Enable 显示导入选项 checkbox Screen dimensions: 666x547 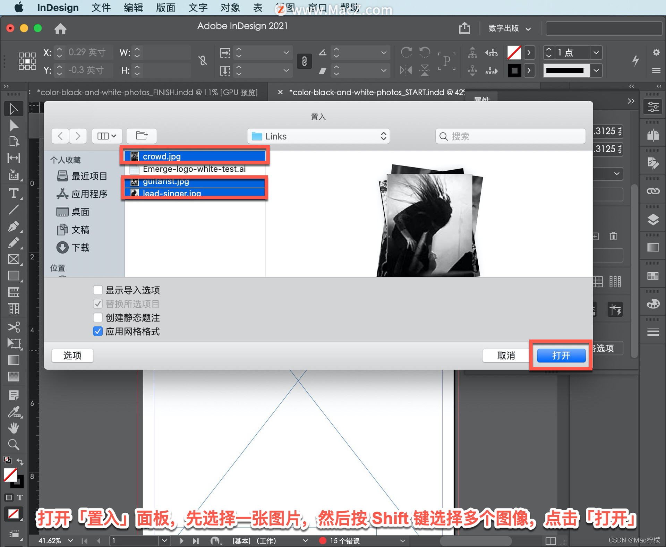click(x=98, y=290)
